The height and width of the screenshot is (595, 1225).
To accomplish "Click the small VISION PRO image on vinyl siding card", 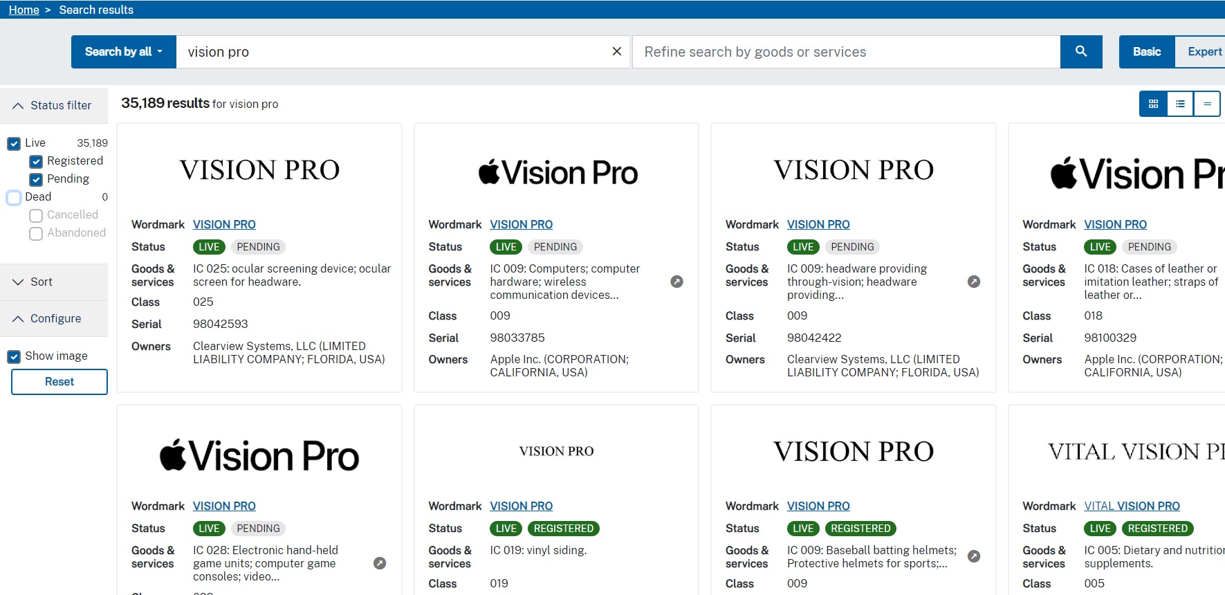I will (x=556, y=451).
